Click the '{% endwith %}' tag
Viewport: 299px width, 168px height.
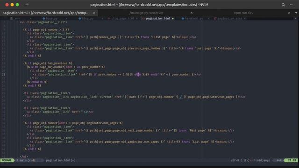37,82
